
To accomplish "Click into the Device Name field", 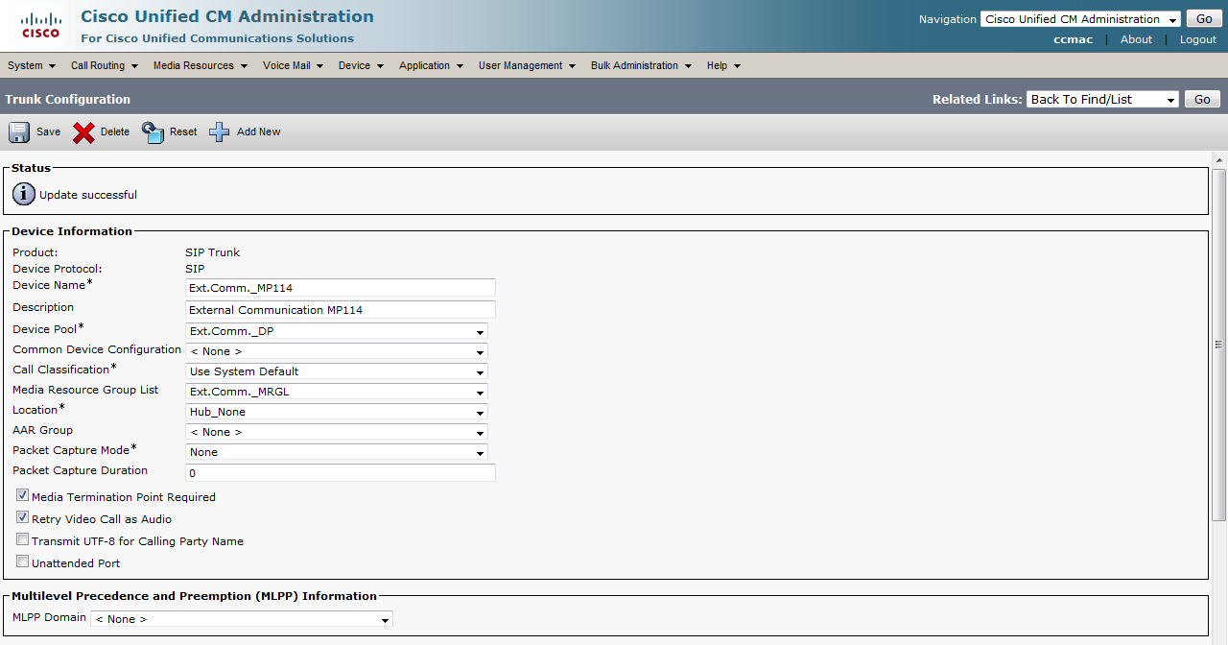I will pyautogui.click(x=341, y=288).
